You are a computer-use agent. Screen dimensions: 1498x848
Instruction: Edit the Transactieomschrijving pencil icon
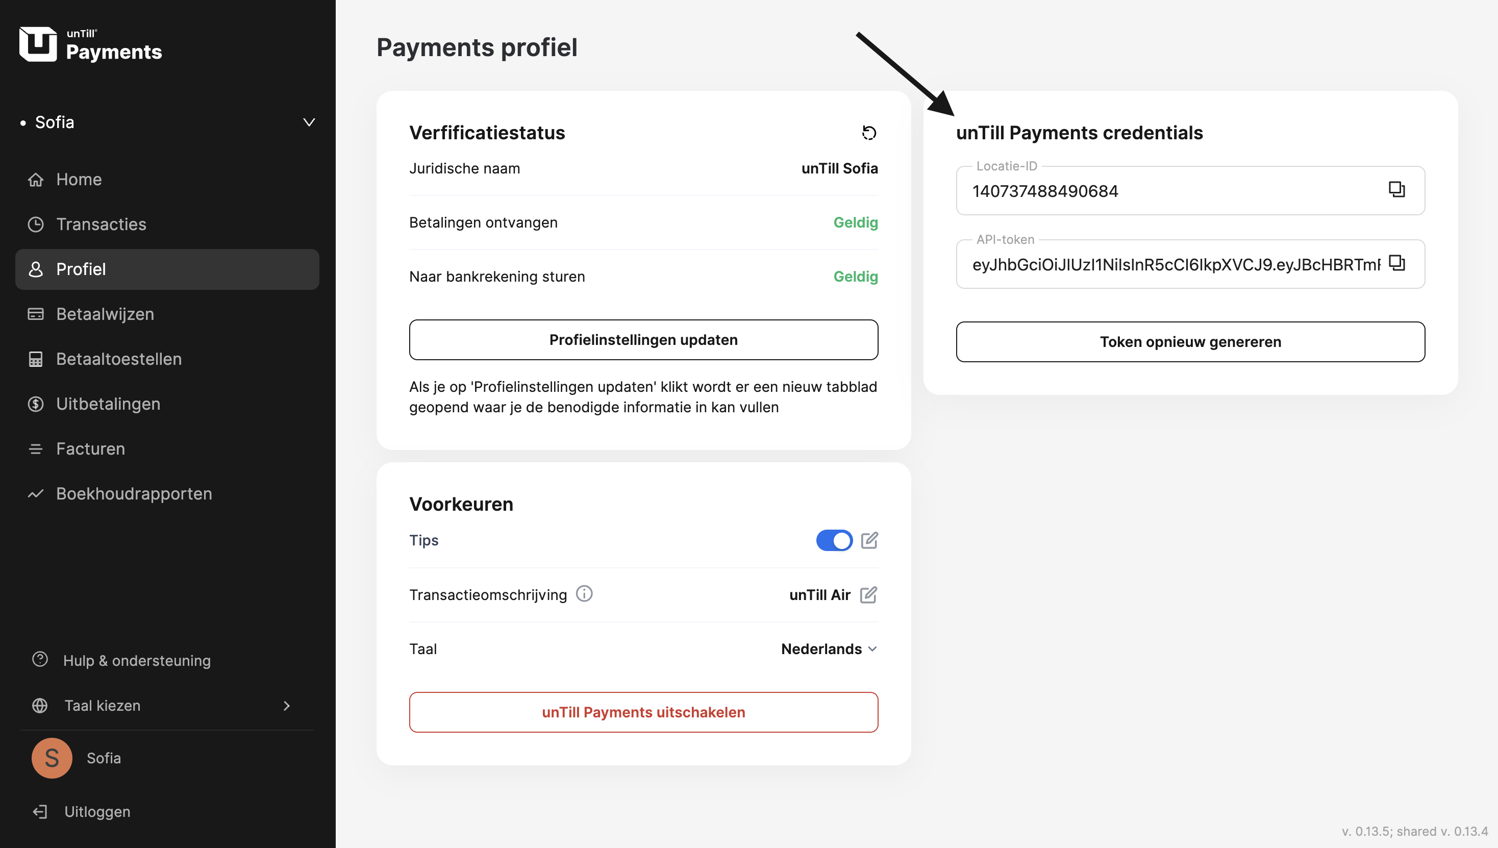click(x=868, y=594)
